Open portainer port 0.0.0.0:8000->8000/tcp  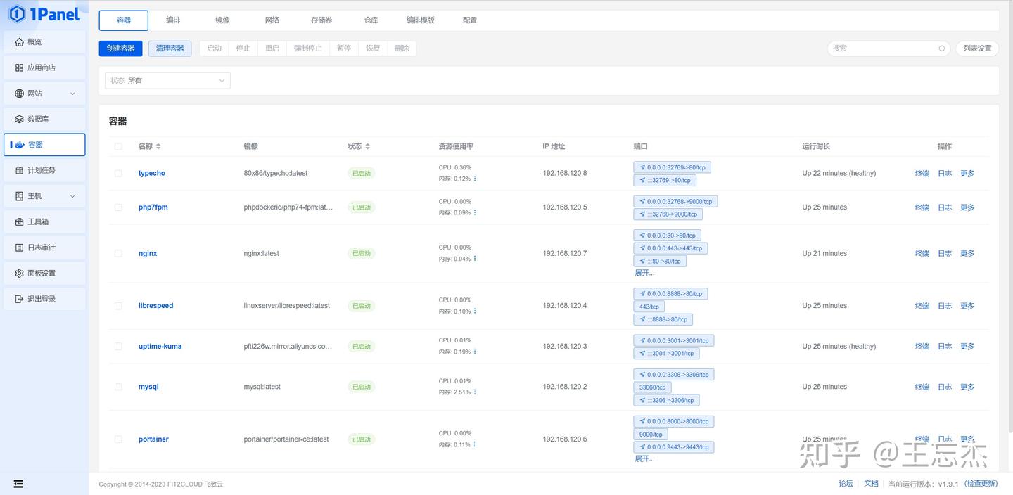(674, 421)
